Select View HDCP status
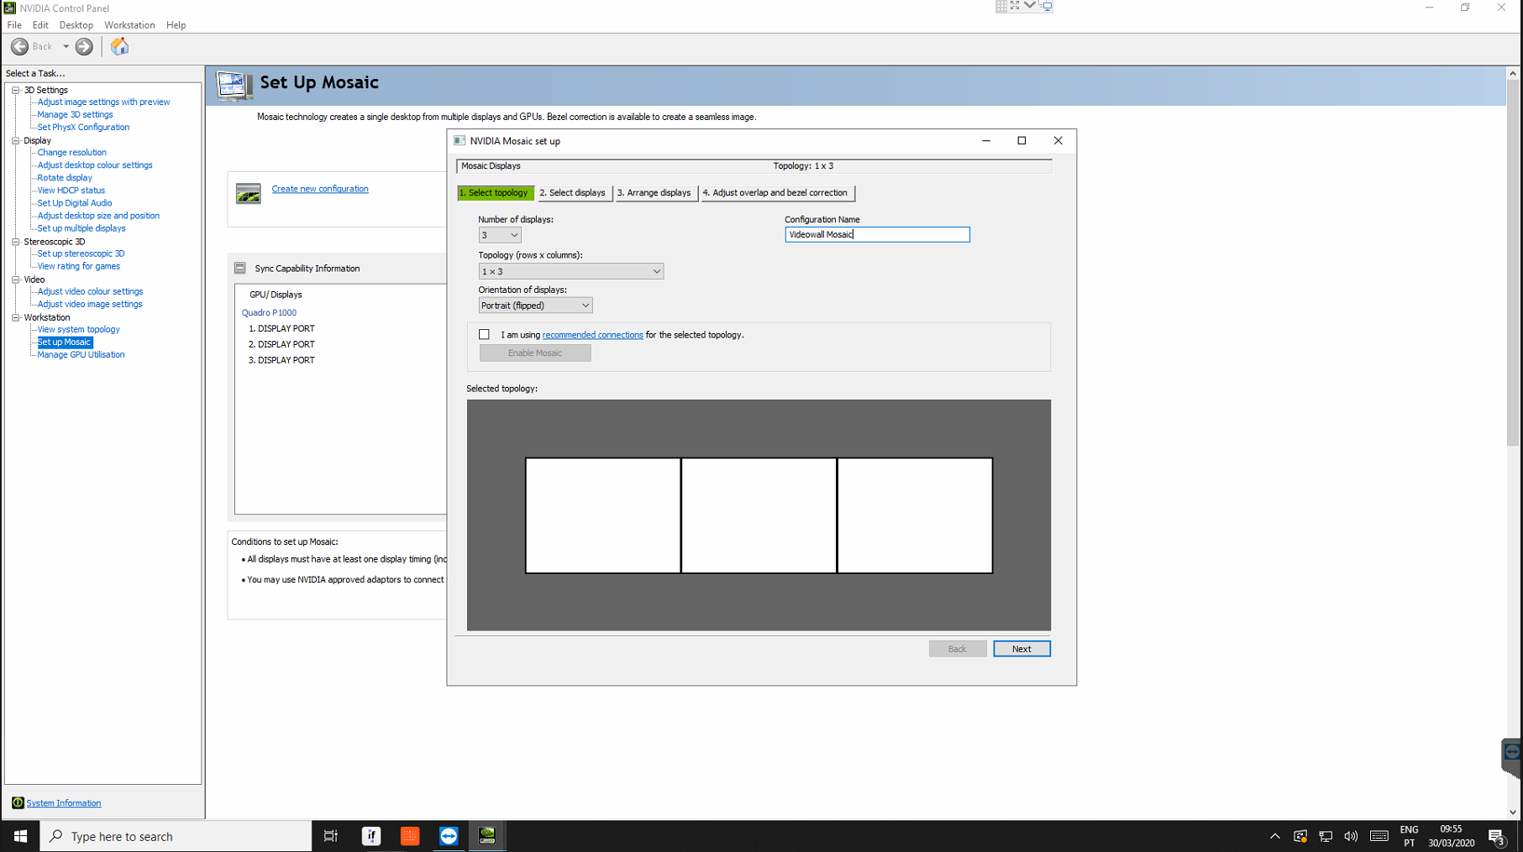Viewport: 1523px width, 852px height. pyautogui.click(x=71, y=190)
